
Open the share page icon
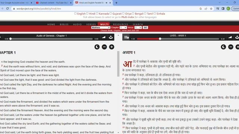(x=206, y=9)
